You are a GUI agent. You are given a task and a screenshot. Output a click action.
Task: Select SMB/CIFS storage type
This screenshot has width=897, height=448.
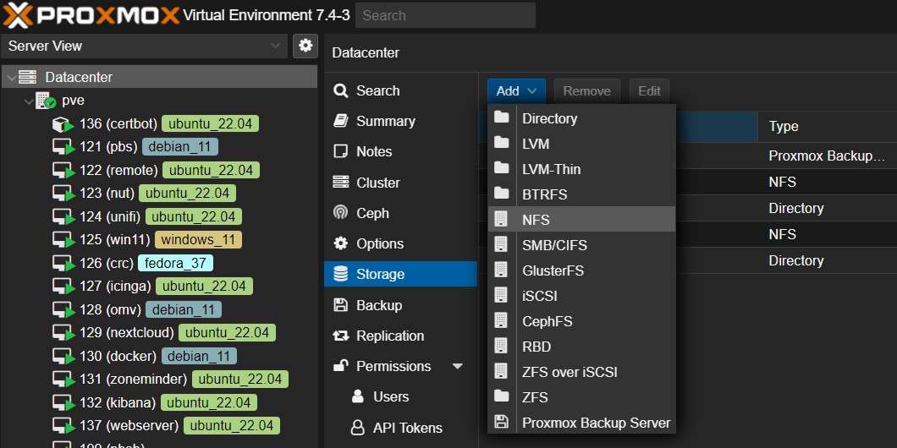coord(554,245)
